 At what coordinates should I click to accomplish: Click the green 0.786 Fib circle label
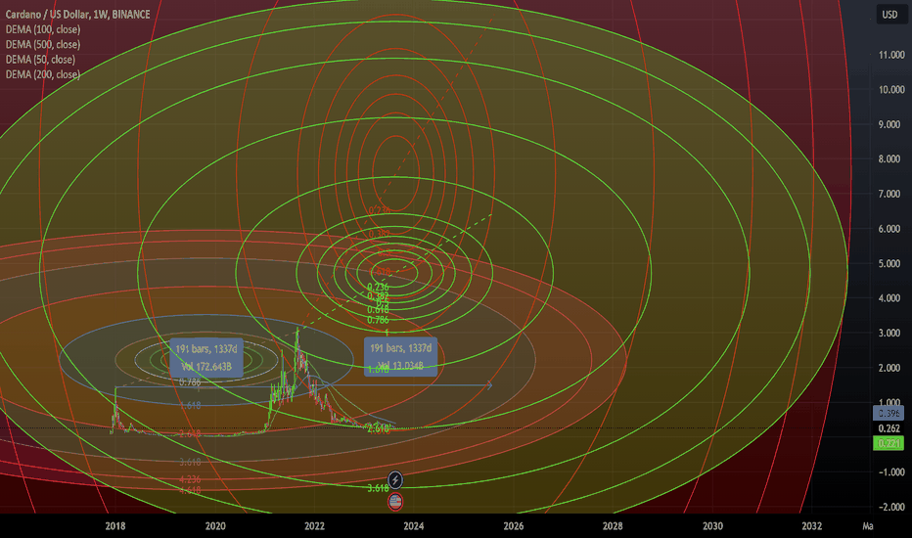pos(378,320)
